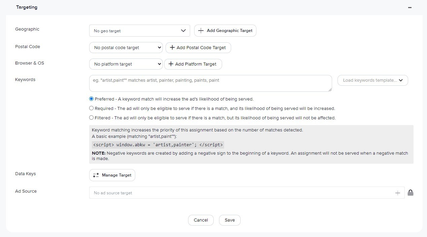Screen dimensions: 427x237
Task: Click into the Keywords text area
Action: 210,83
